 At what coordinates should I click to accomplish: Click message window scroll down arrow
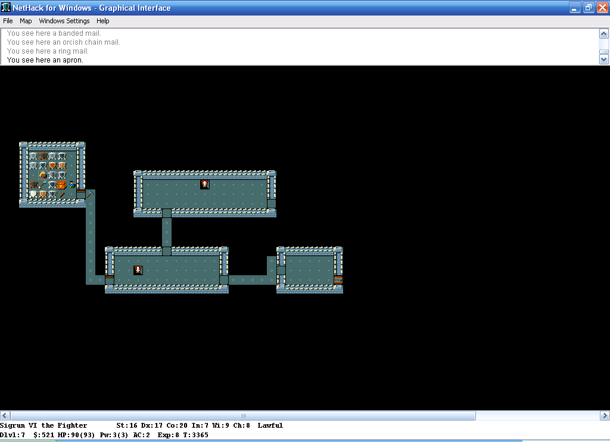click(x=604, y=60)
